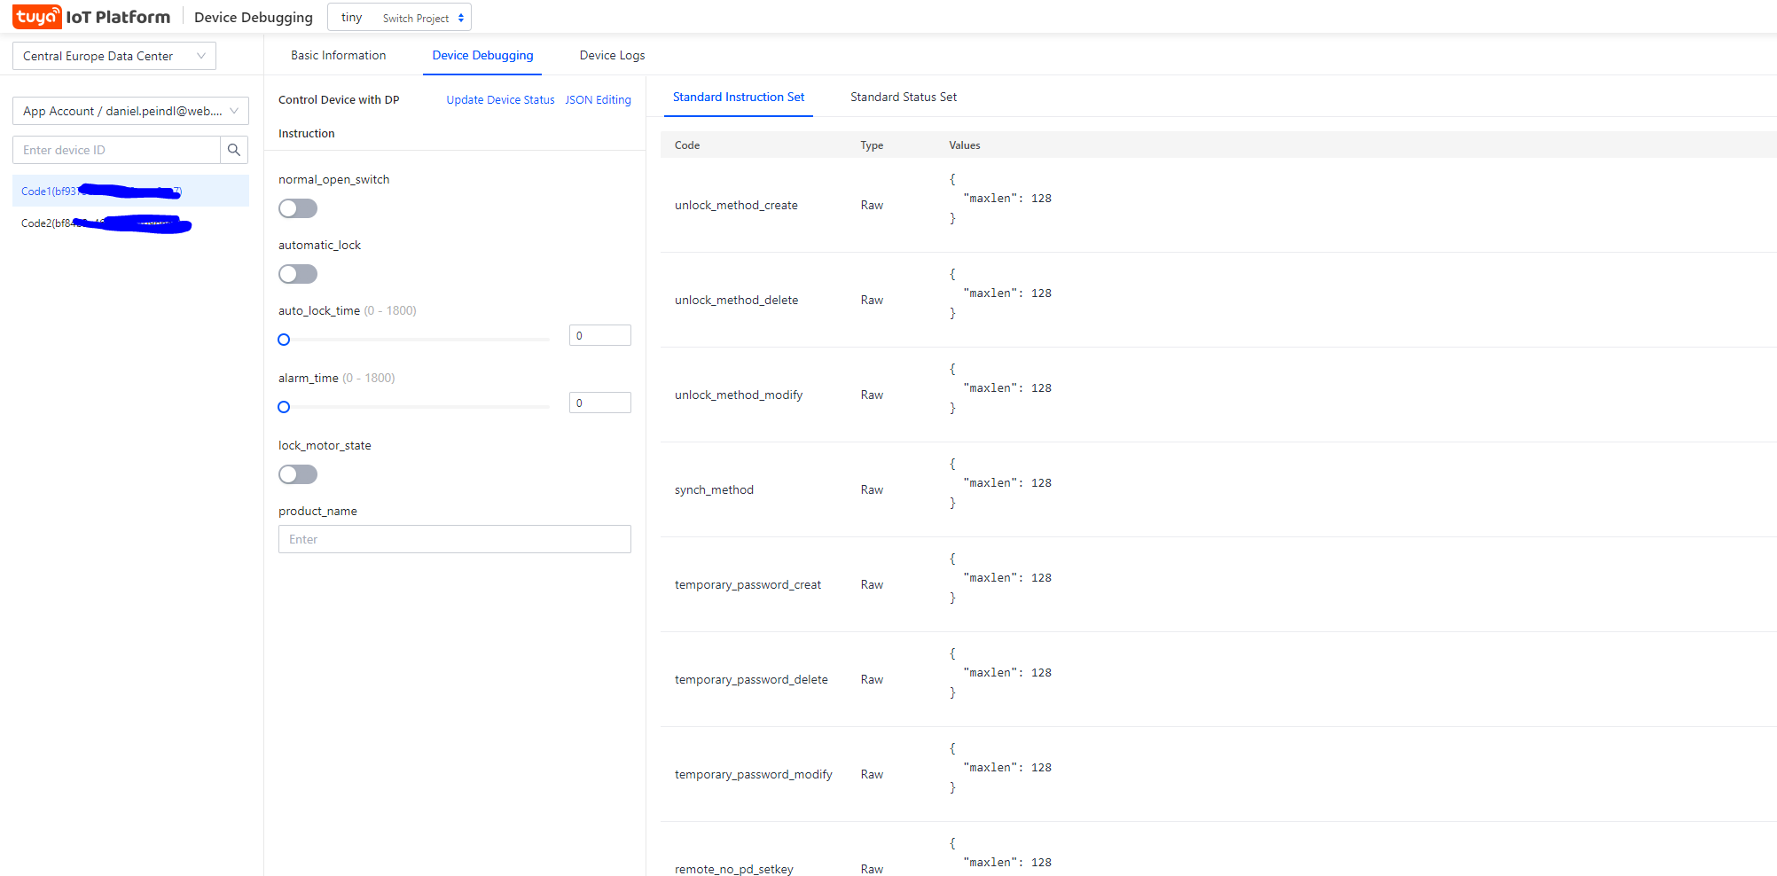1777x876 pixels.
Task: Switch to the Basic Information tab
Action: [x=338, y=55]
